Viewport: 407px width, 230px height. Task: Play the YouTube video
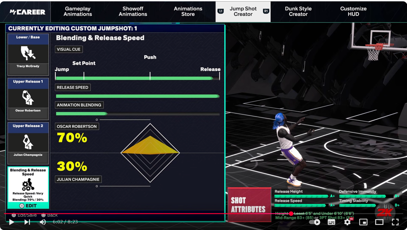point(12,222)
